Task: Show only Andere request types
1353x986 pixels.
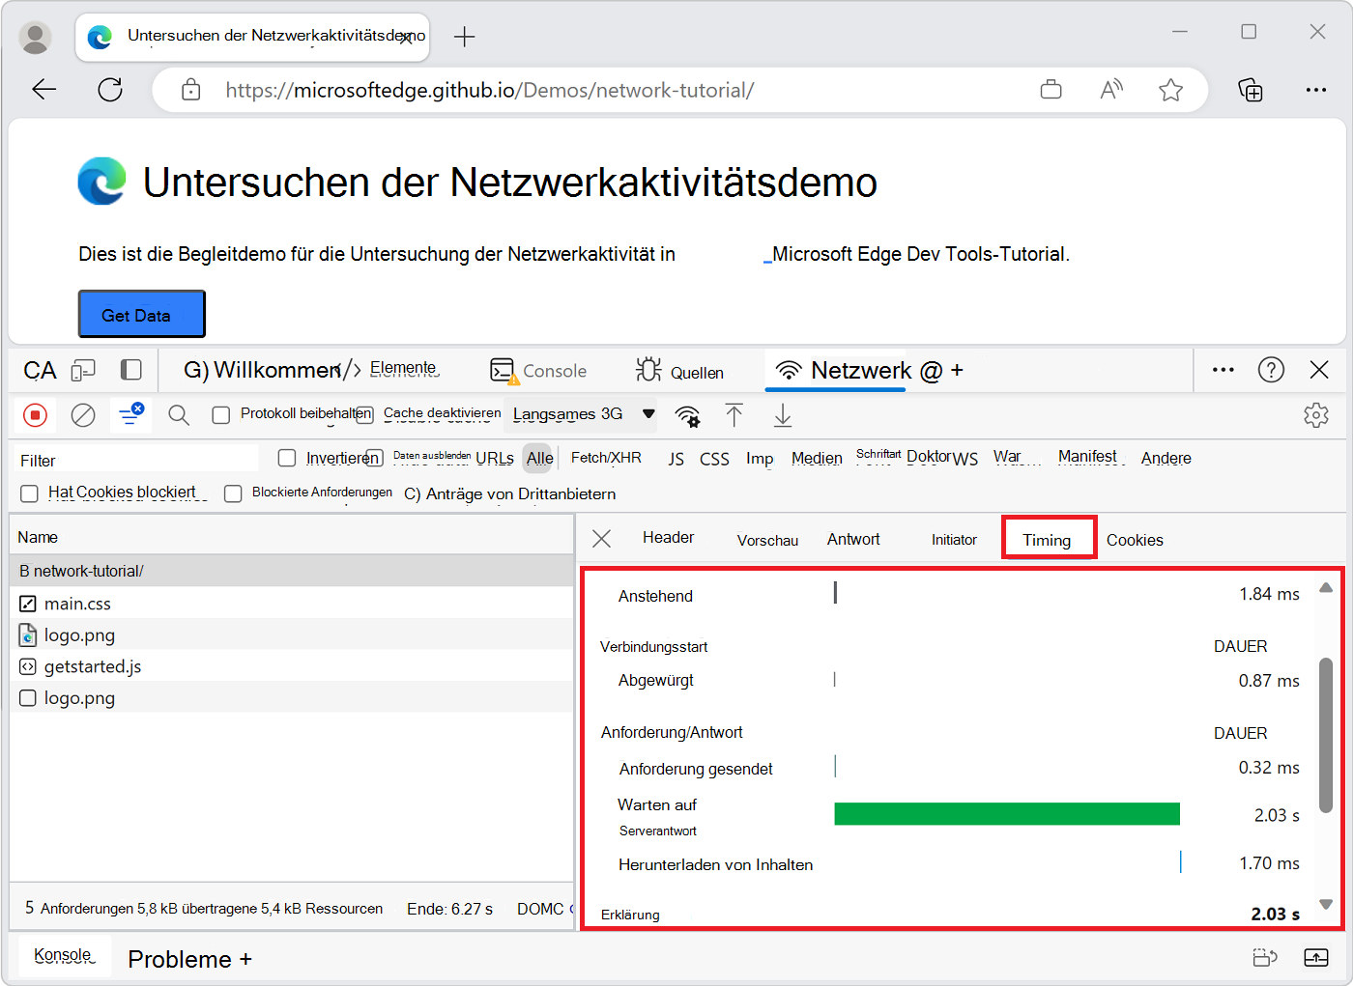Action: [1166, 459]
